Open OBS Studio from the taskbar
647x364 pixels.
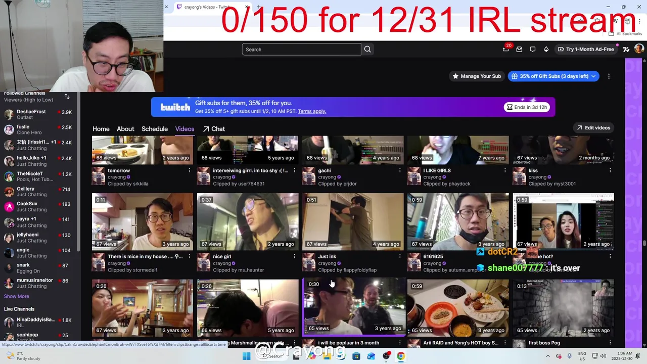[386, 356]
